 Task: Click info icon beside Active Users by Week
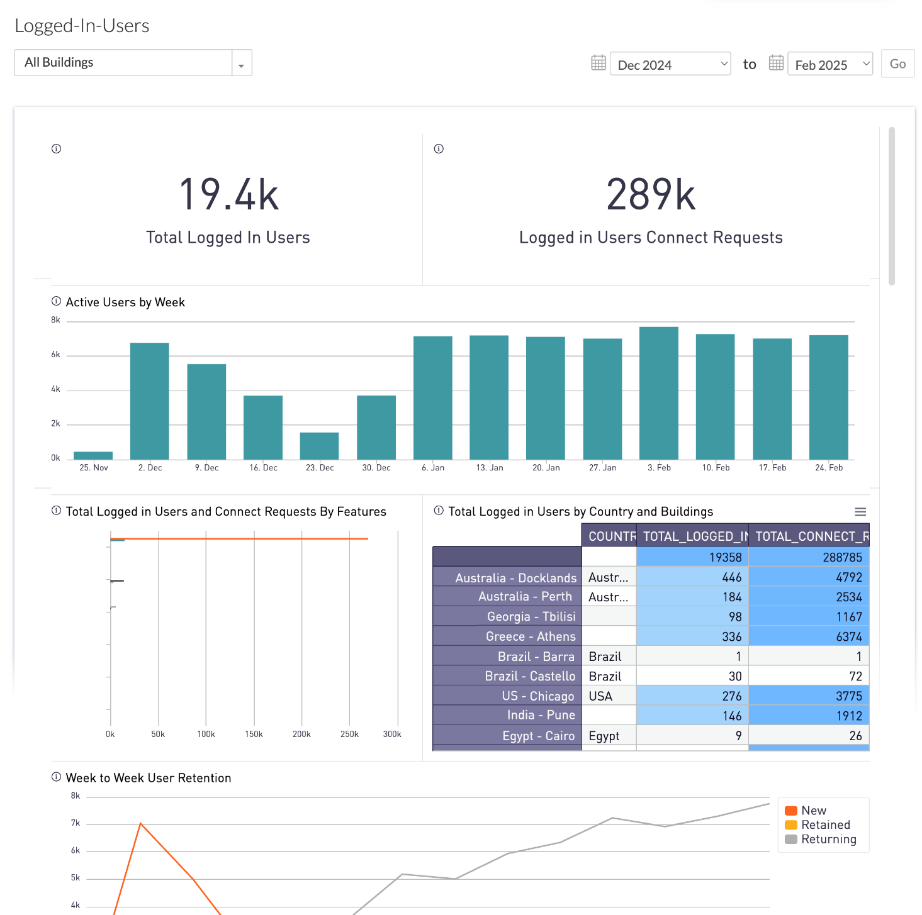tap(56, 301)
